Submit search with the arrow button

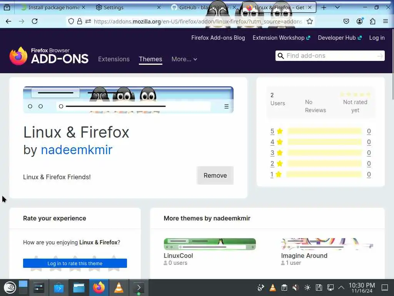click(380, 56)
